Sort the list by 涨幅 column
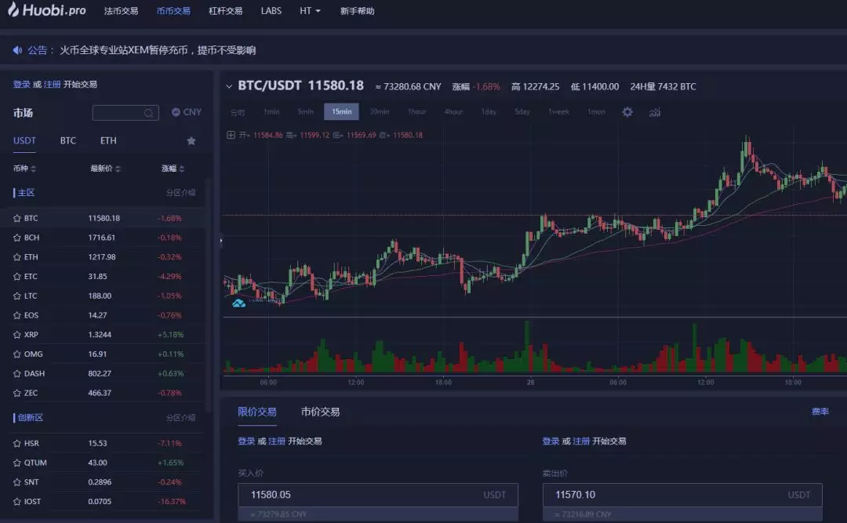 pos(172,168)
